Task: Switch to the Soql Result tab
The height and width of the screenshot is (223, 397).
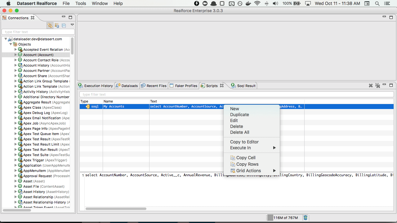Action: tap(243, 86)
